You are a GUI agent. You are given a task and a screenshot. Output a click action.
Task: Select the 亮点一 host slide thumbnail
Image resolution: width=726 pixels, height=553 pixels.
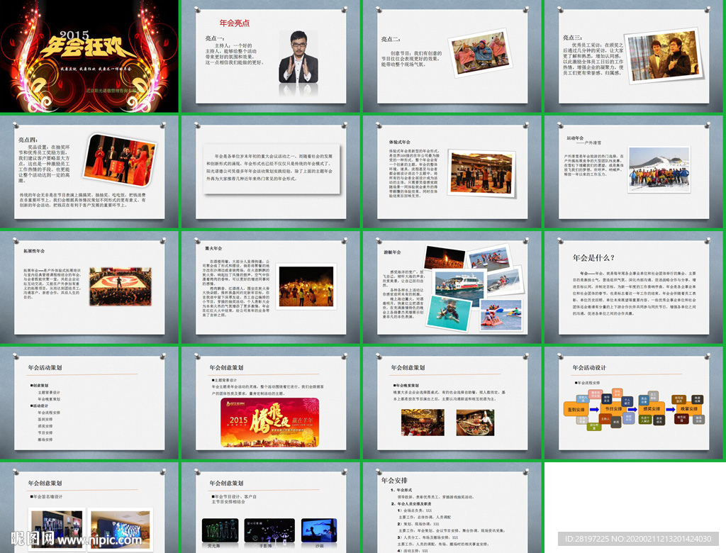coord(271,56)
